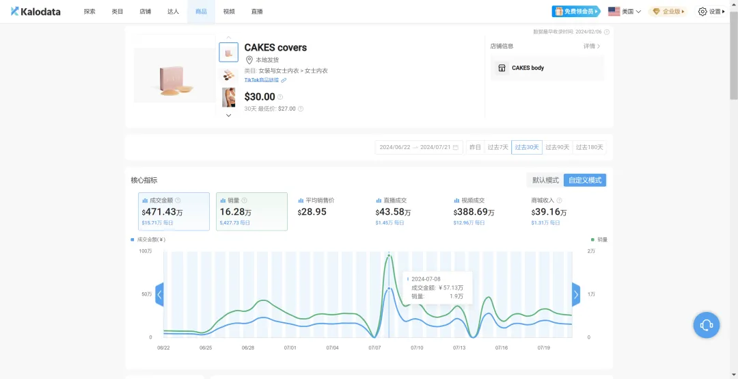
Task: Toggle the 销量 metric card
Action: 251,211
